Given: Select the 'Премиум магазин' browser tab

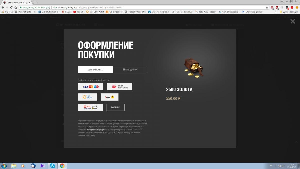Looking at the screenshot, I should point(16,2).
